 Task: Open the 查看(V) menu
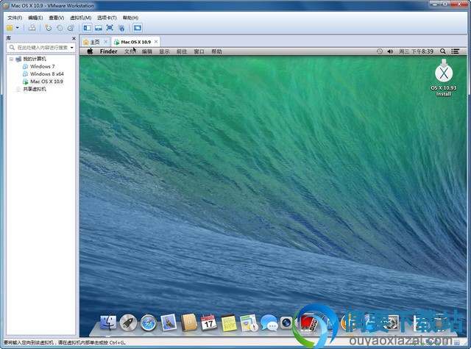(x=57, y=18)
